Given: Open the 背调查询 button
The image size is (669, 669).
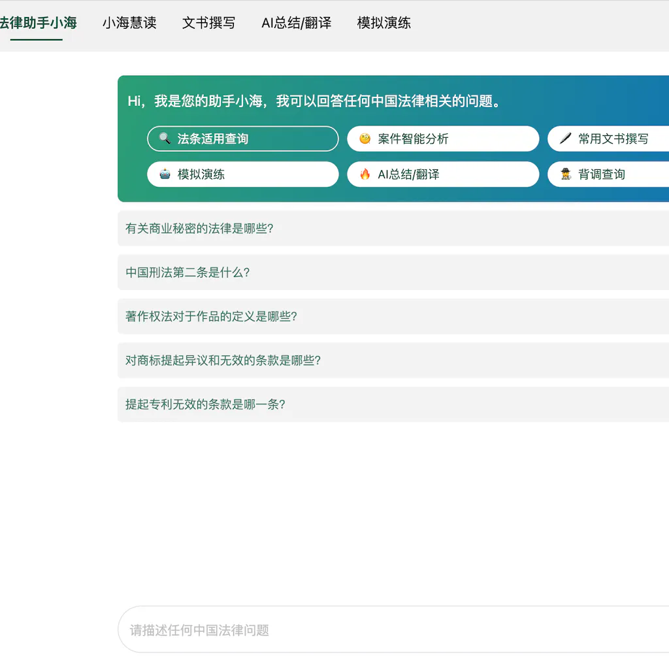Looking at the screenshot, I should tap(608, 174).
